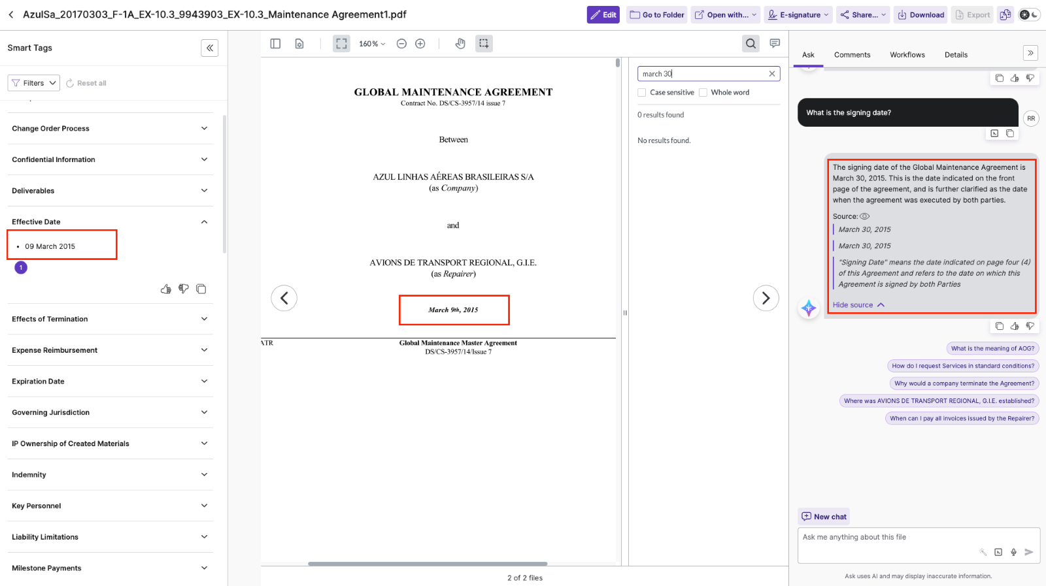Collapse the Smart Tags panel
This screenshot has height=586, width=1046.
click(210, 48)
